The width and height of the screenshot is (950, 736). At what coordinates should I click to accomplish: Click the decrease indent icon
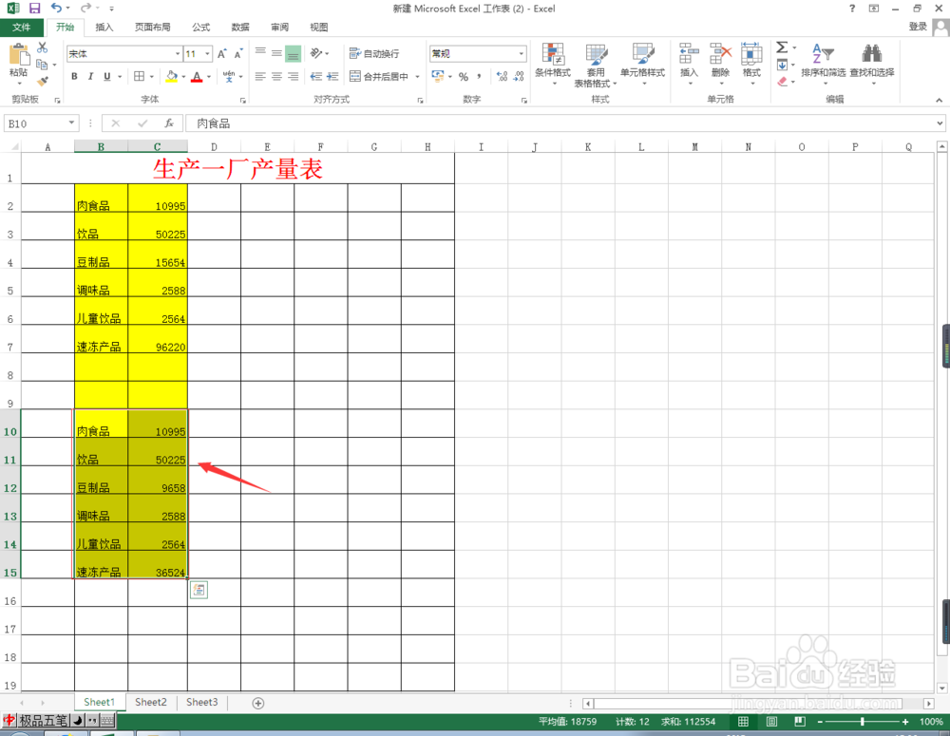tap(315, 76)
